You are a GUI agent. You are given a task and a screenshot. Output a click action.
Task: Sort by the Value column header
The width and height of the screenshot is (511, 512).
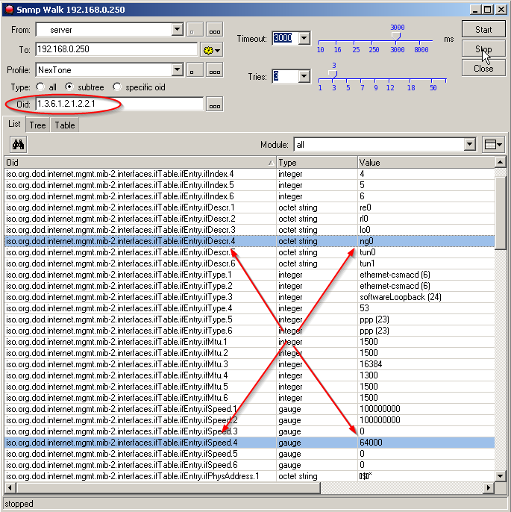tap(426, 162)
